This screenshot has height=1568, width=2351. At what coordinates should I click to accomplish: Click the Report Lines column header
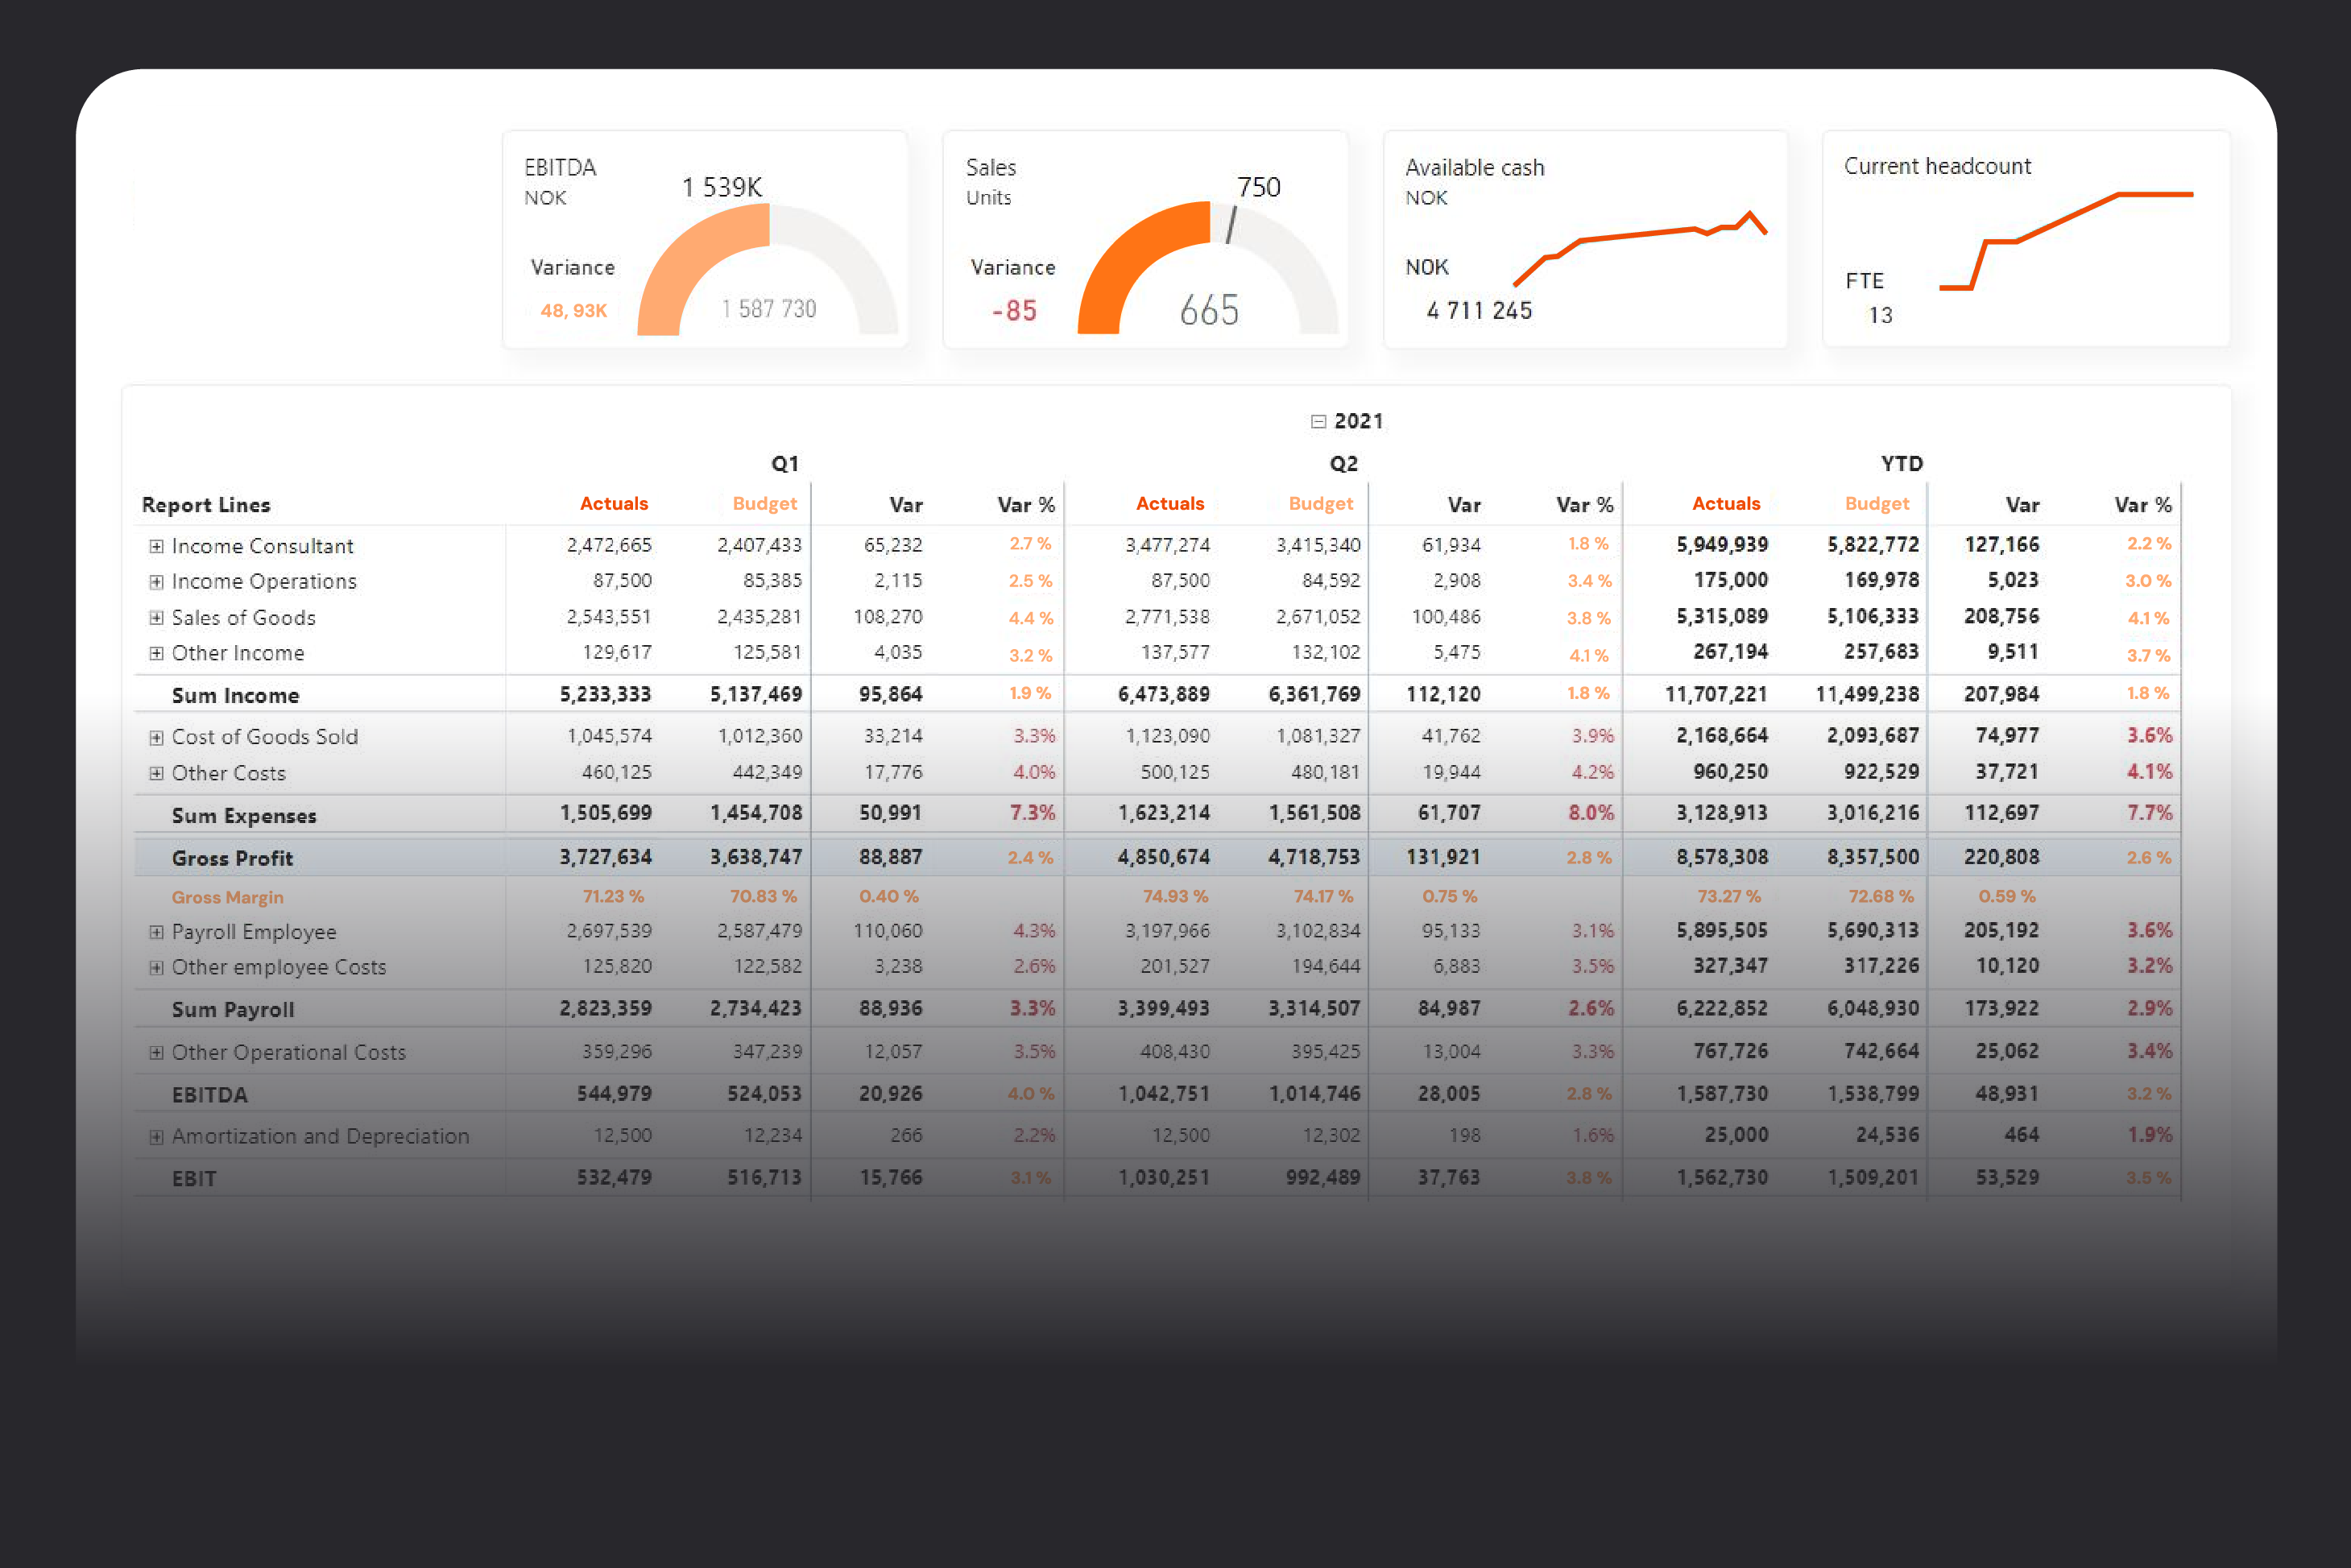206,505
